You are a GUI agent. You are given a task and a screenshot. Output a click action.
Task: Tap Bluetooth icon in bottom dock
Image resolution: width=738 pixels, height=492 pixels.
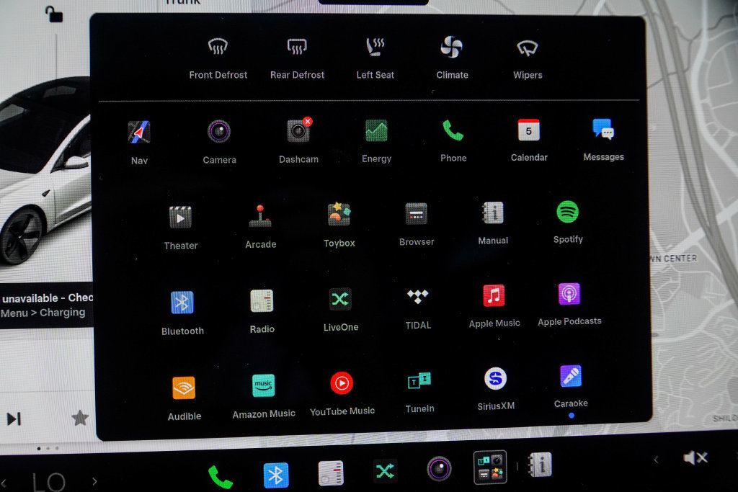click(x=276, y=475)
